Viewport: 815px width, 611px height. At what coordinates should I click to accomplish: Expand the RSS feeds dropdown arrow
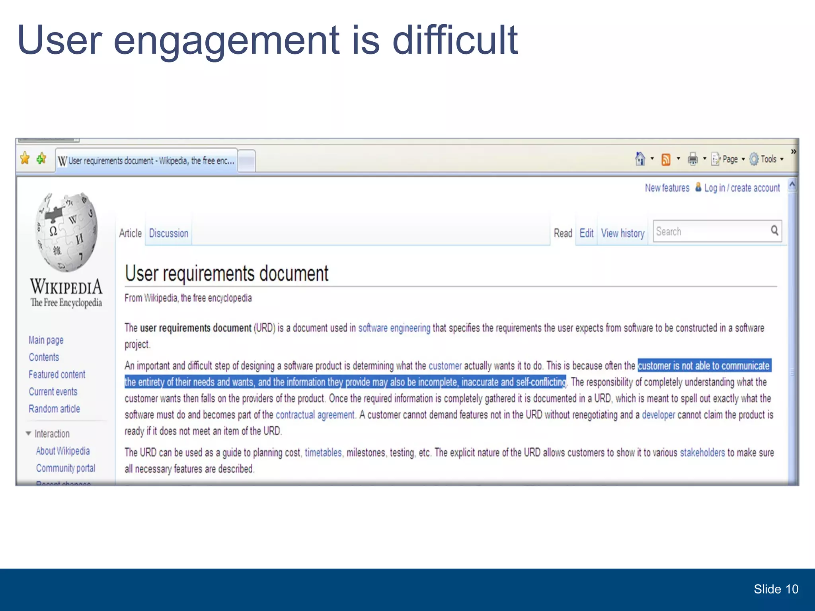[679, 159]
